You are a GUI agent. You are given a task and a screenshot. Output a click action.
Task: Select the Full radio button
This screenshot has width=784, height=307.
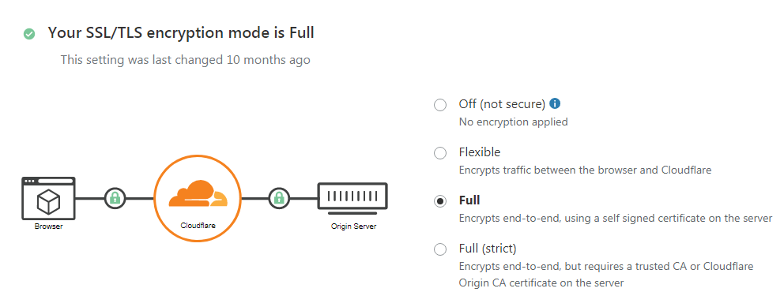tap(440, 201)
